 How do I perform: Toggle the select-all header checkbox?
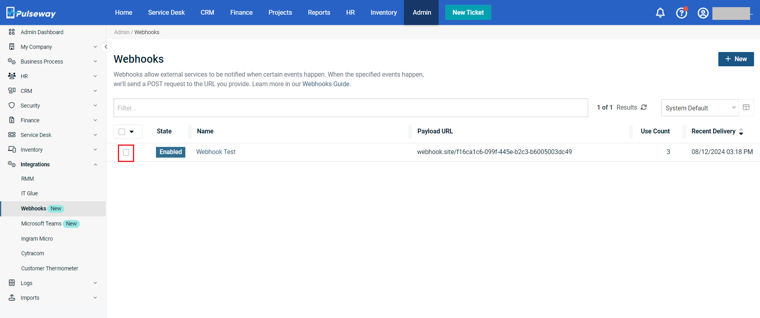(x=122, y=132)
